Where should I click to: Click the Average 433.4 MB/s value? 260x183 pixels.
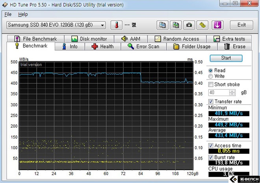[229, 135]
